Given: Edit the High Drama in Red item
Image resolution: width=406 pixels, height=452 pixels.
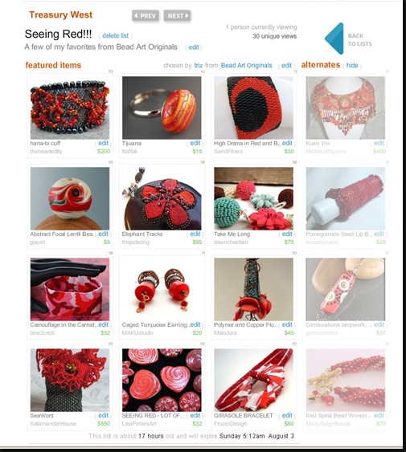Looking at the screenshot, I should tap(287, 143).
